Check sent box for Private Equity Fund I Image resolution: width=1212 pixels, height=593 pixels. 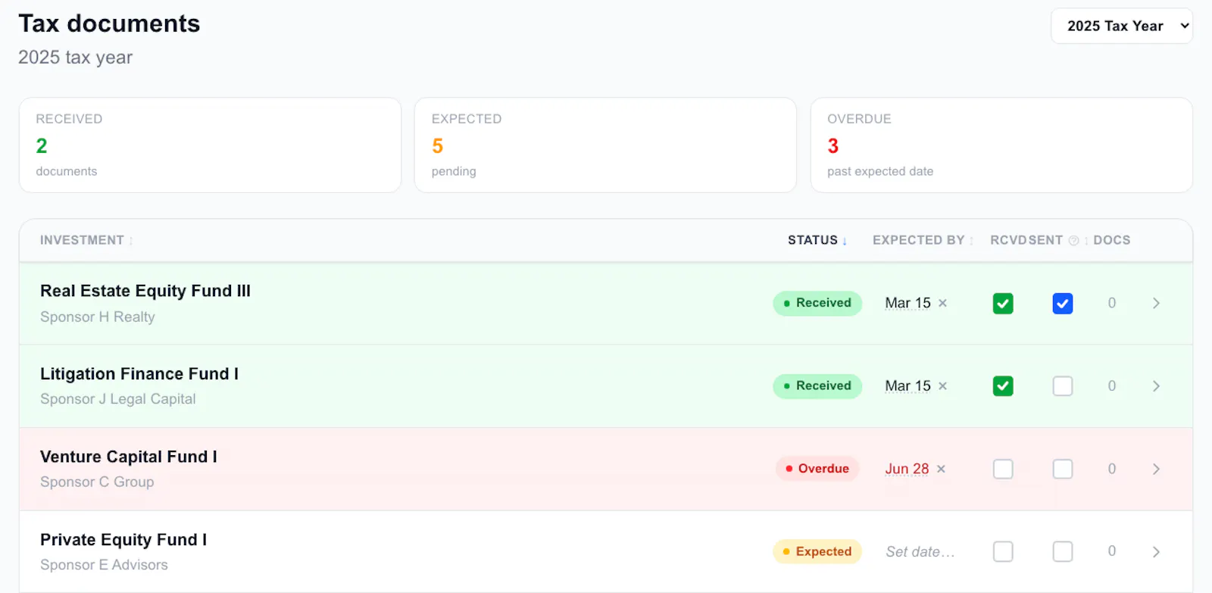click(x=1063, y=551)
